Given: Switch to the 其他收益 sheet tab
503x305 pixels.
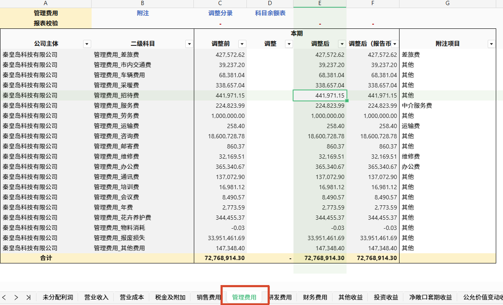Looking at the screenshot, I should tap(351, 297).
